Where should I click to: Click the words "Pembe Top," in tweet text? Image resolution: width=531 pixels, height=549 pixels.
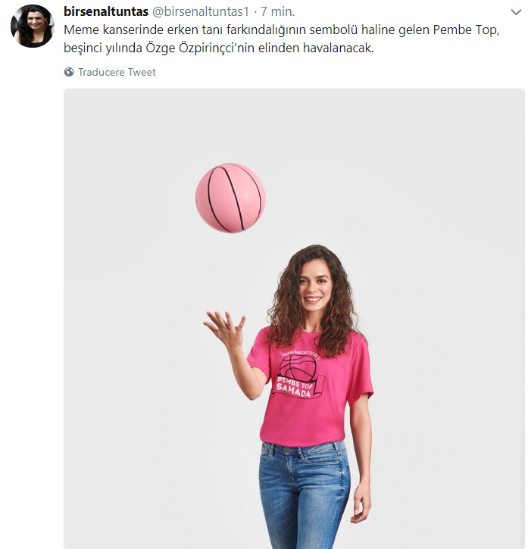466,30
